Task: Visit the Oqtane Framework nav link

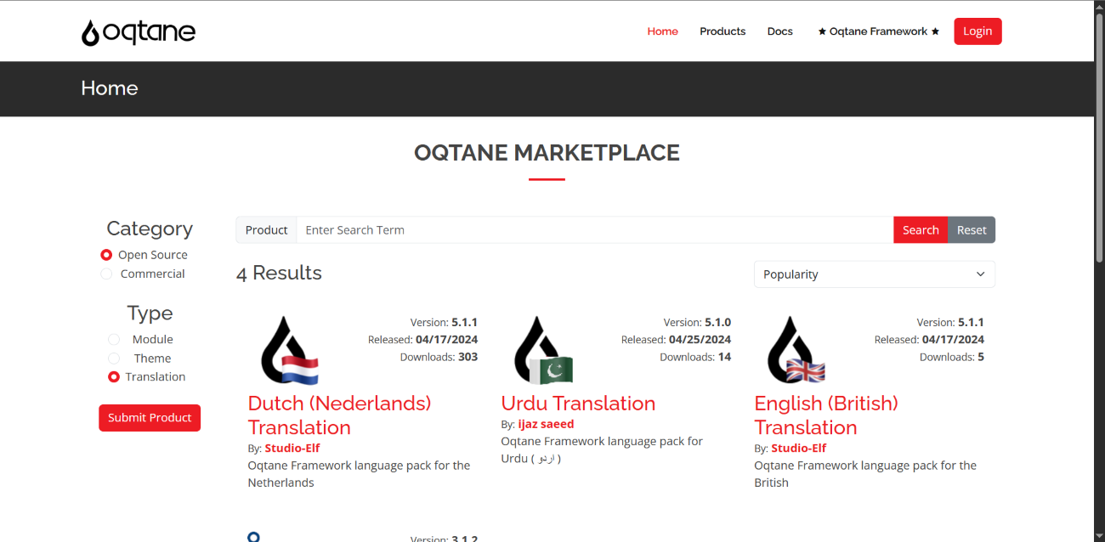Action: coord(878,31)
